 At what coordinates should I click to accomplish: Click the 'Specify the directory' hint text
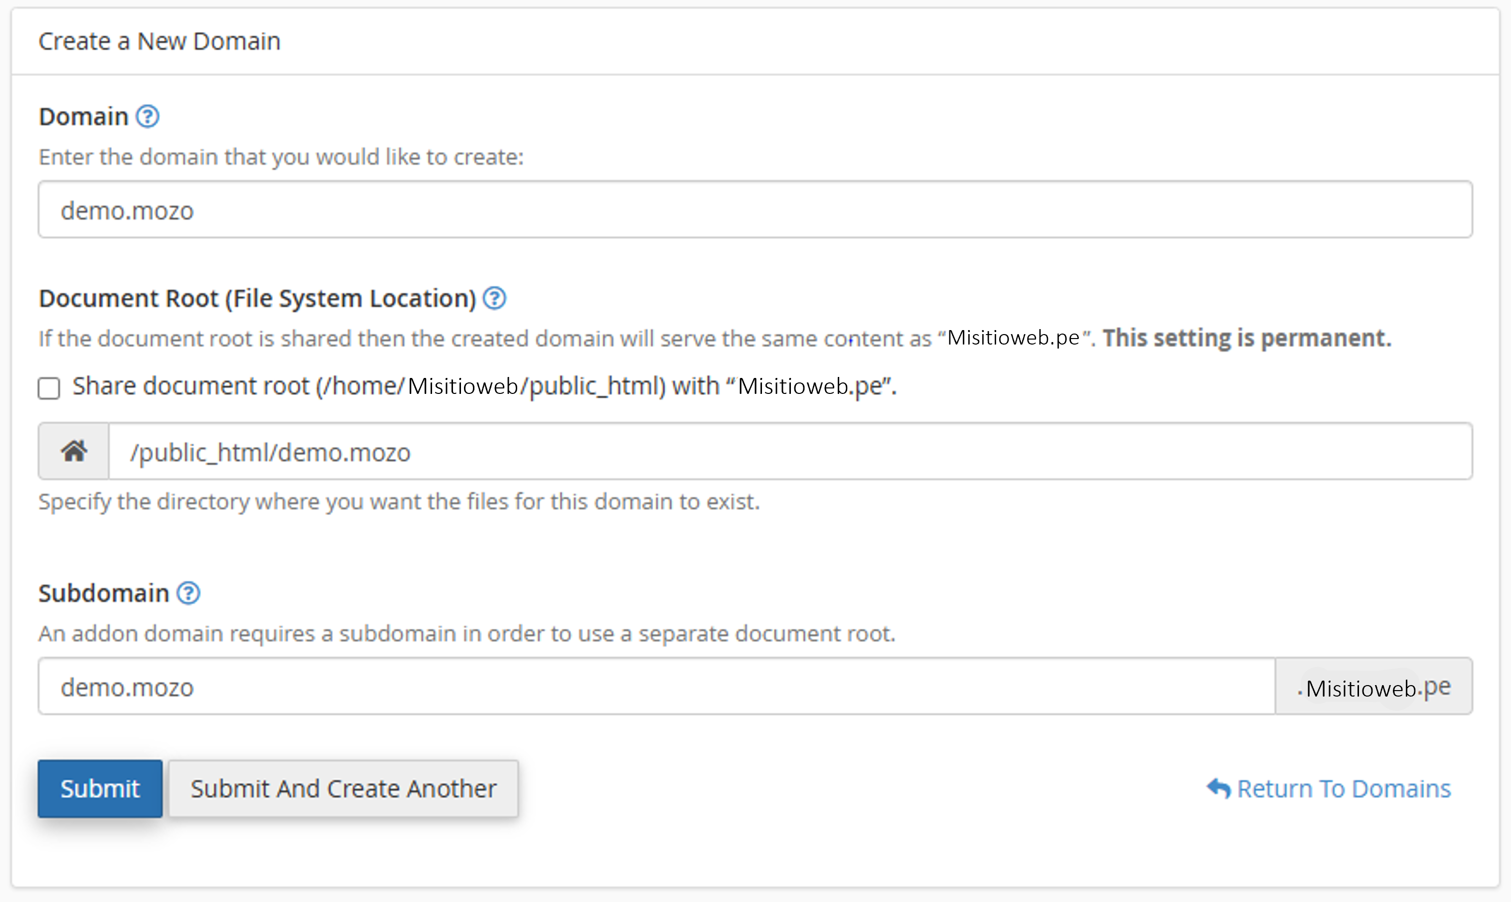point(398,502)
